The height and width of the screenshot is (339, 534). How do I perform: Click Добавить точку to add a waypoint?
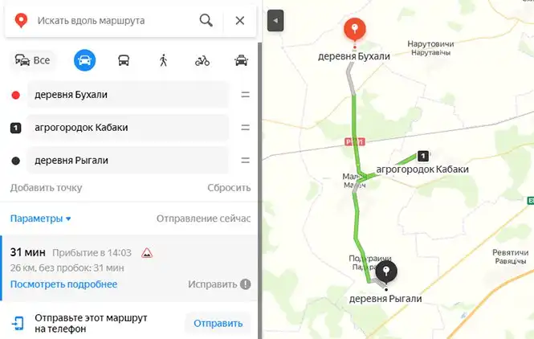pos(46,188)
